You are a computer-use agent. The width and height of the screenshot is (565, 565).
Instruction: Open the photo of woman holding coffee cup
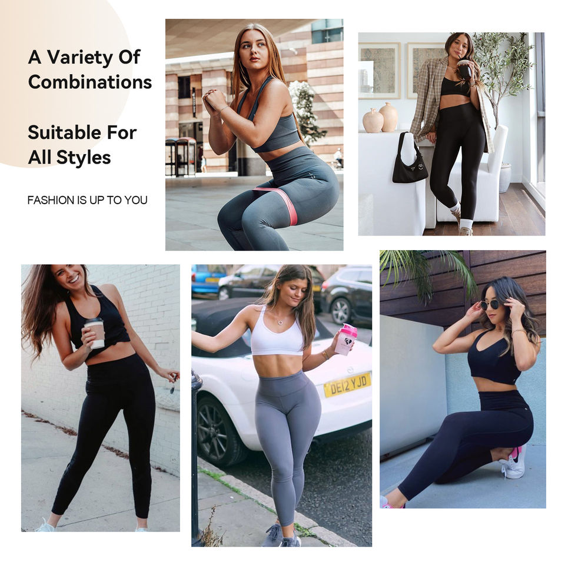[101, 398]
